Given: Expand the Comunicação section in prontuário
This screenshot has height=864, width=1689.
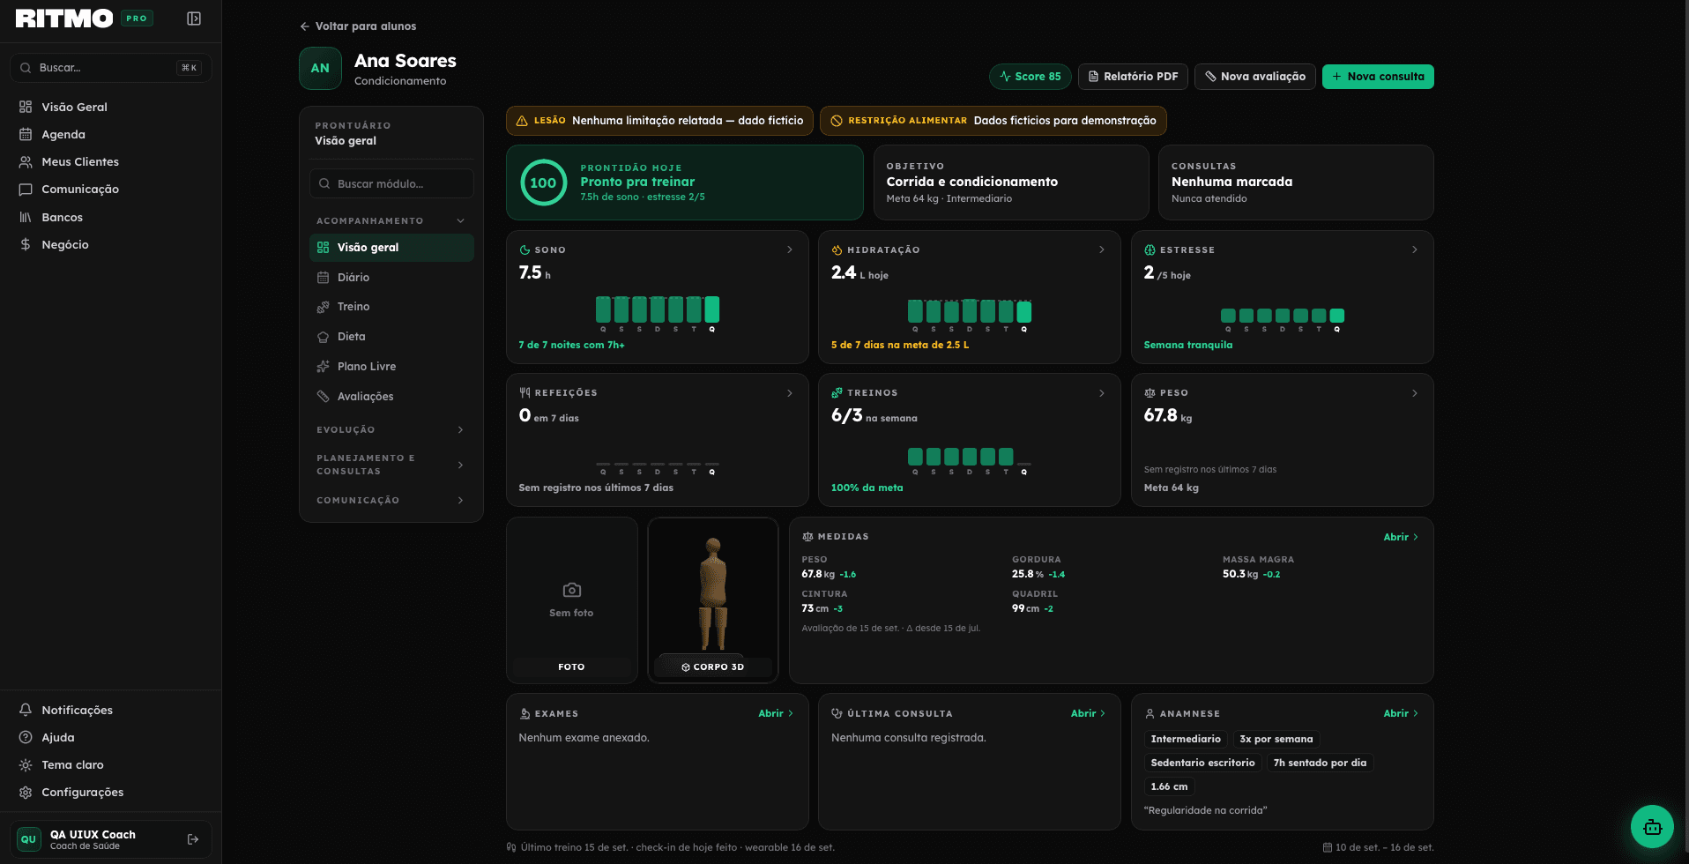Looking at the screenshot, I should tap(460, 500).
